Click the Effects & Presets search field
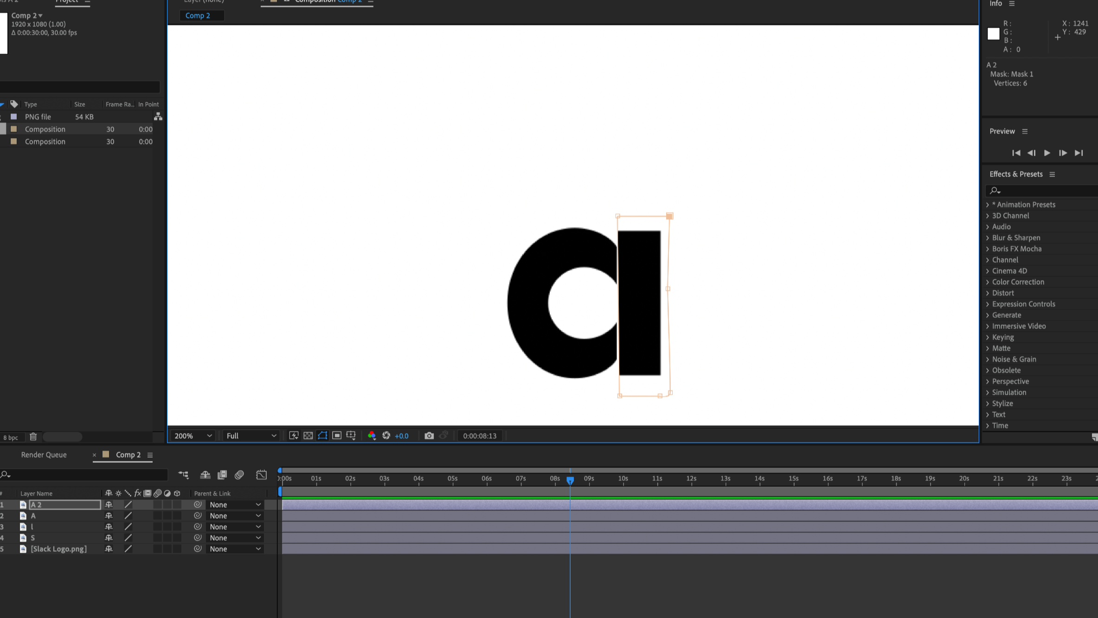The width and height of the screenshot is (1098, 618). [x=1044, y=190]
